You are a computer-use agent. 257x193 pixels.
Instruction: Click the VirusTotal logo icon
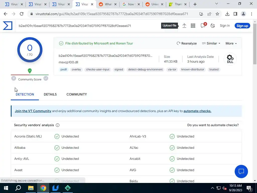[8, 26]
